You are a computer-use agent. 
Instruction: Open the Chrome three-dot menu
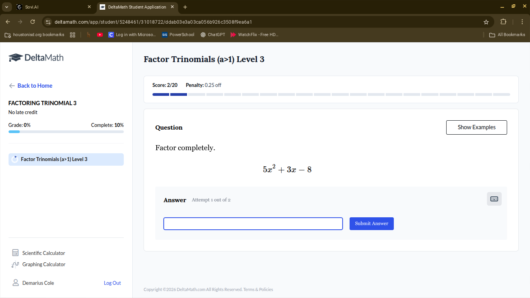522,22
